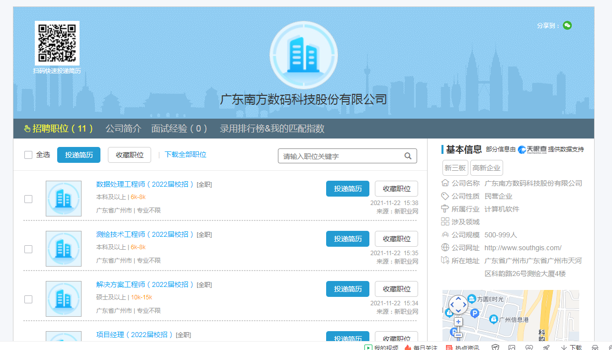
Task: Check the box for 数据处理工程师 job
Action: [28, 199]
